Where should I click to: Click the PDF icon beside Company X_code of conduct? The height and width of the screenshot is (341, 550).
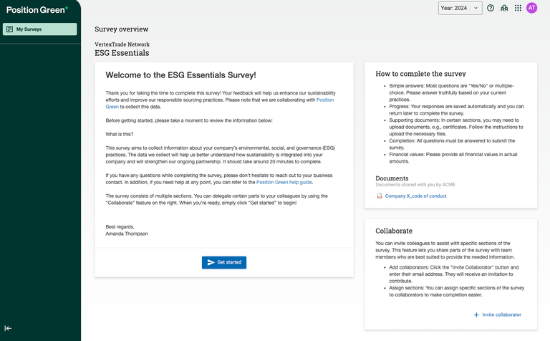[x=380, y=196]
